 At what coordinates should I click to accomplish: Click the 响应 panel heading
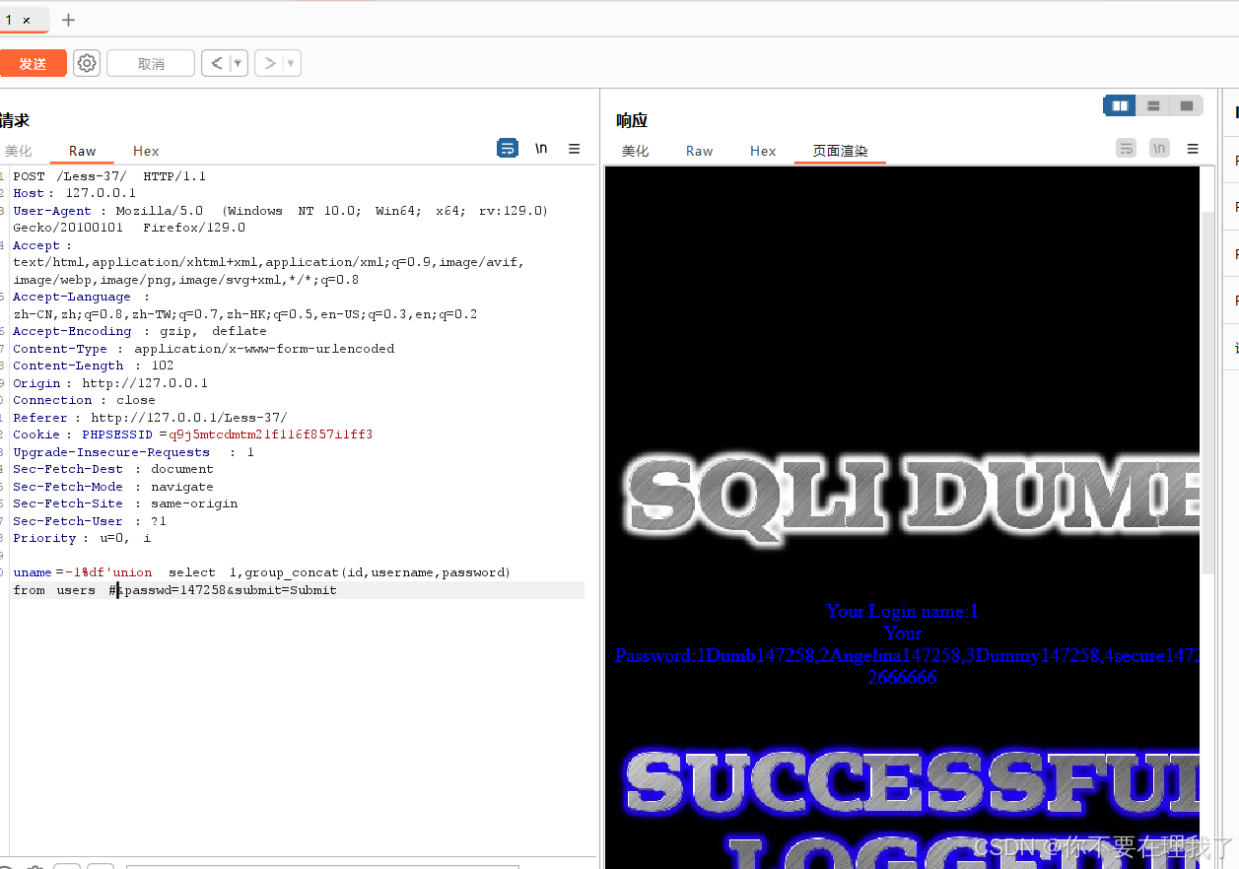click(x=632, y=120)
